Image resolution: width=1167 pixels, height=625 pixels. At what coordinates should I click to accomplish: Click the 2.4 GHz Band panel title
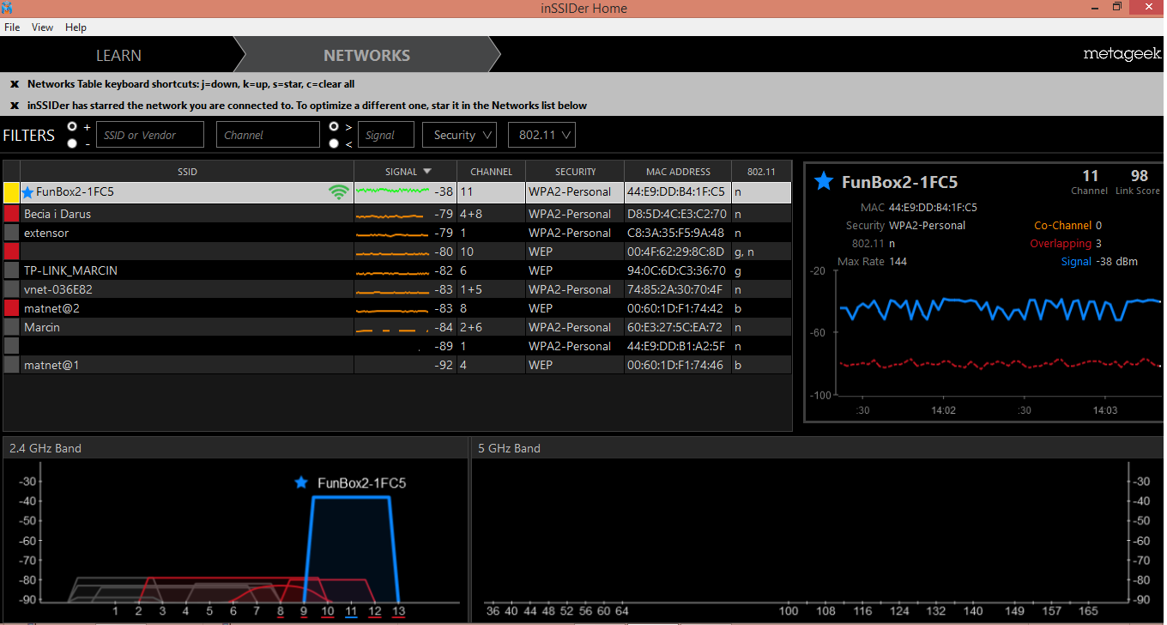45,448
